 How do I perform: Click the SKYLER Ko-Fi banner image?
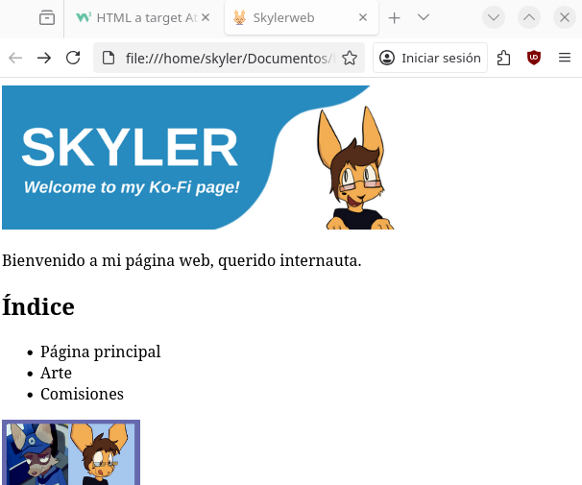pyautogui.click(x=198, y=158)
